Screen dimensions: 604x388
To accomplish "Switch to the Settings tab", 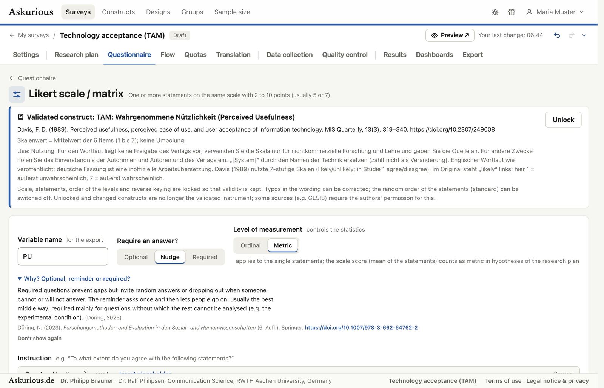I will [x=26, y=55].
